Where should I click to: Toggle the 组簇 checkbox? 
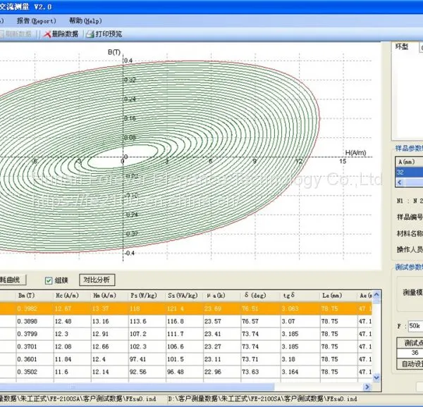coord(49,280)
